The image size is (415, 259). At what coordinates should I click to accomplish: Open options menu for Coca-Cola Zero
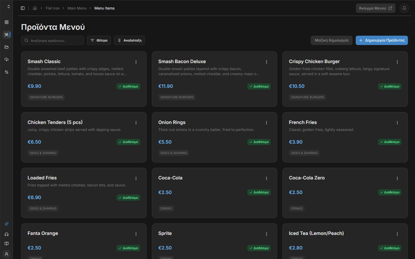[397, 178]
